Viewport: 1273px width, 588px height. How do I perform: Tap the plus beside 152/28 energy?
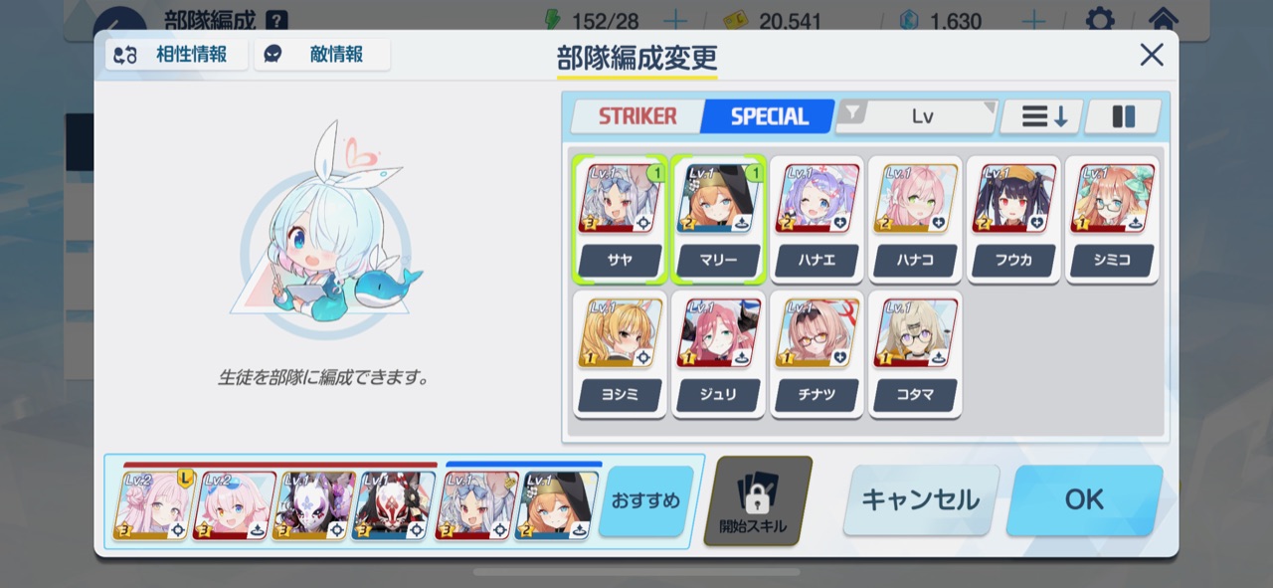(x=674, y=21)
